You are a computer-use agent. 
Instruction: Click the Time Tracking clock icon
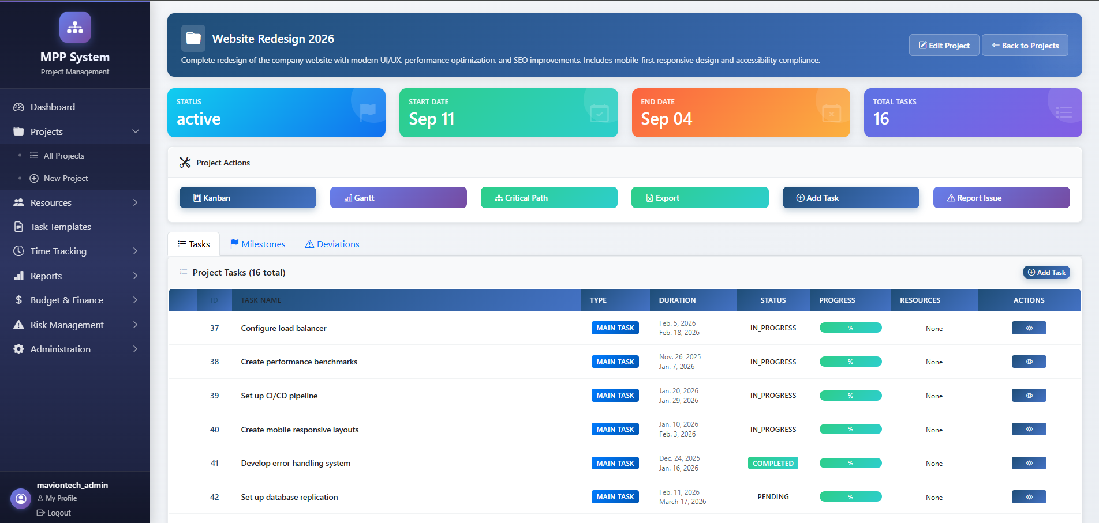click(x=19, y=251)
